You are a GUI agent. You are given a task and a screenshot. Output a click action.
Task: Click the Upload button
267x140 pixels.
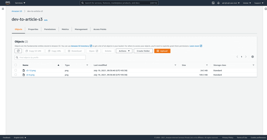[162, 51]
